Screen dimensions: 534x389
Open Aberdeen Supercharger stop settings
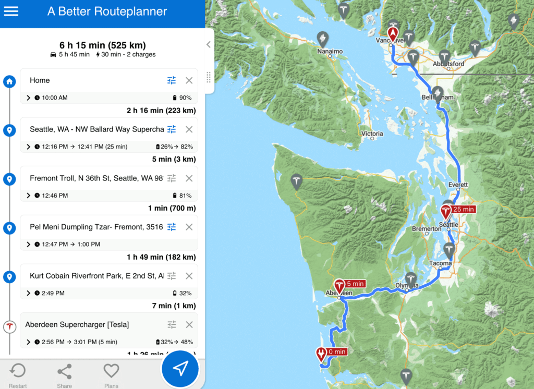[x=172, y=324]
